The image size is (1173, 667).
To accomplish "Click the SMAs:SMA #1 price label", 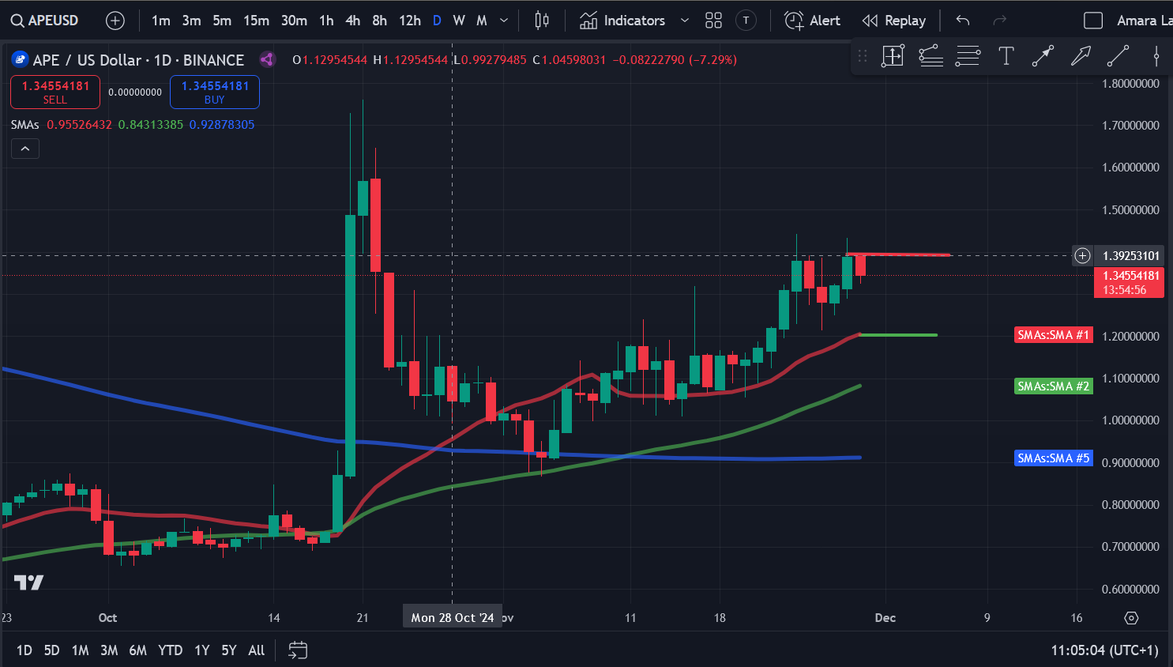I will [x=1054, y=335].
